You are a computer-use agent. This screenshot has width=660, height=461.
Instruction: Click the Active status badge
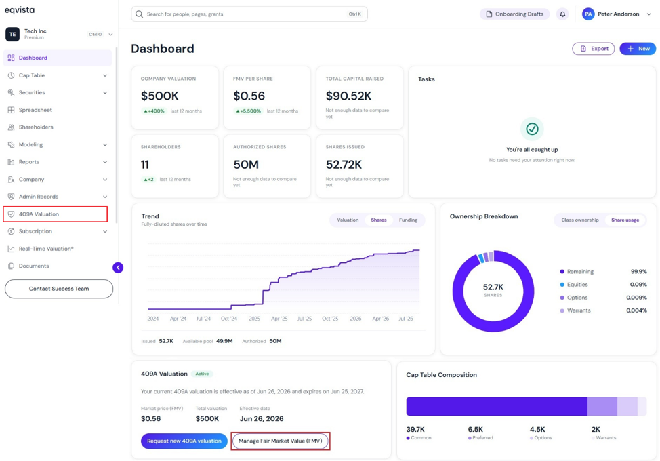tap(202, 374)
